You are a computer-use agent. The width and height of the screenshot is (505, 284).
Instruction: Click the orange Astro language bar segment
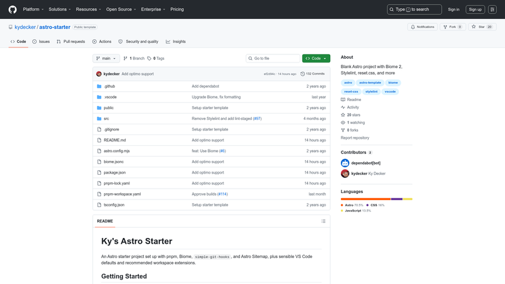(x=365, y=199)
